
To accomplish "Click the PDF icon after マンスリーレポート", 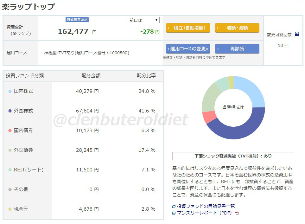I will [237, 213].
